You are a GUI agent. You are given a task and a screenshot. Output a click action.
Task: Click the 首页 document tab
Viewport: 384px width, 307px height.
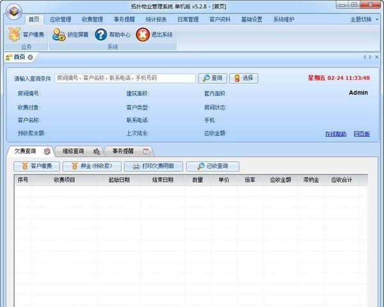point(19,58)
